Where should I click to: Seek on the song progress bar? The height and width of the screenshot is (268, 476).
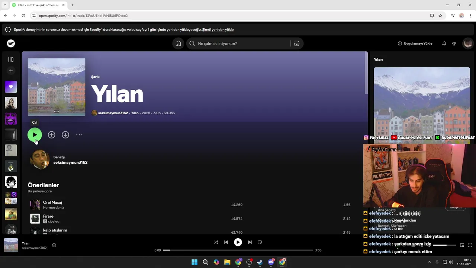pos(238,250)
